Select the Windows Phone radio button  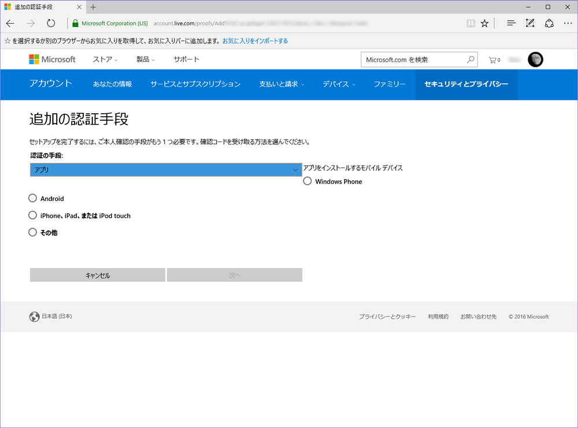click(x=307, y=181)
